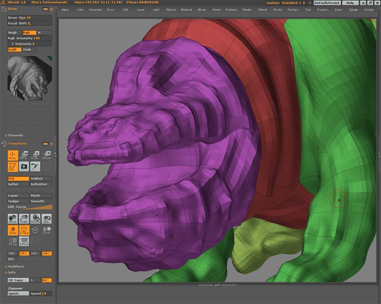Click the Quick render mode icon
Image resolution: width=381 pixels, height=304 pixels.
click(12, 230)
